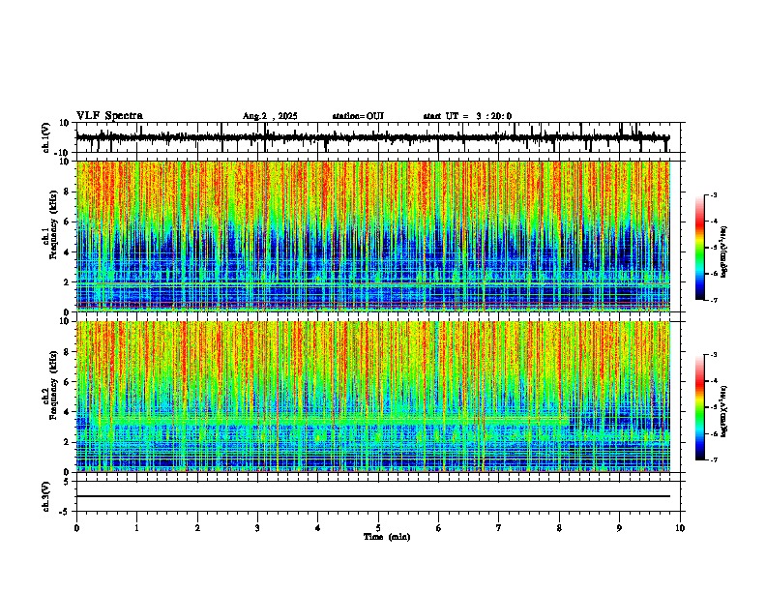
Task: Click the 'Time (min)' axis label
Action: pyautogui.click(x=387, y=537)
